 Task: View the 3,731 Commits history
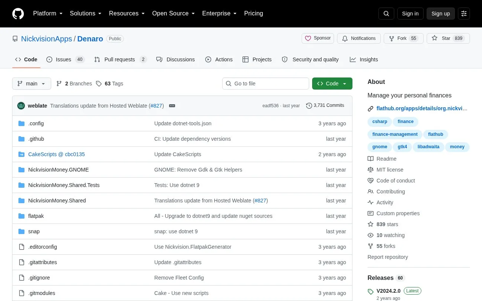tap(325, 106)
